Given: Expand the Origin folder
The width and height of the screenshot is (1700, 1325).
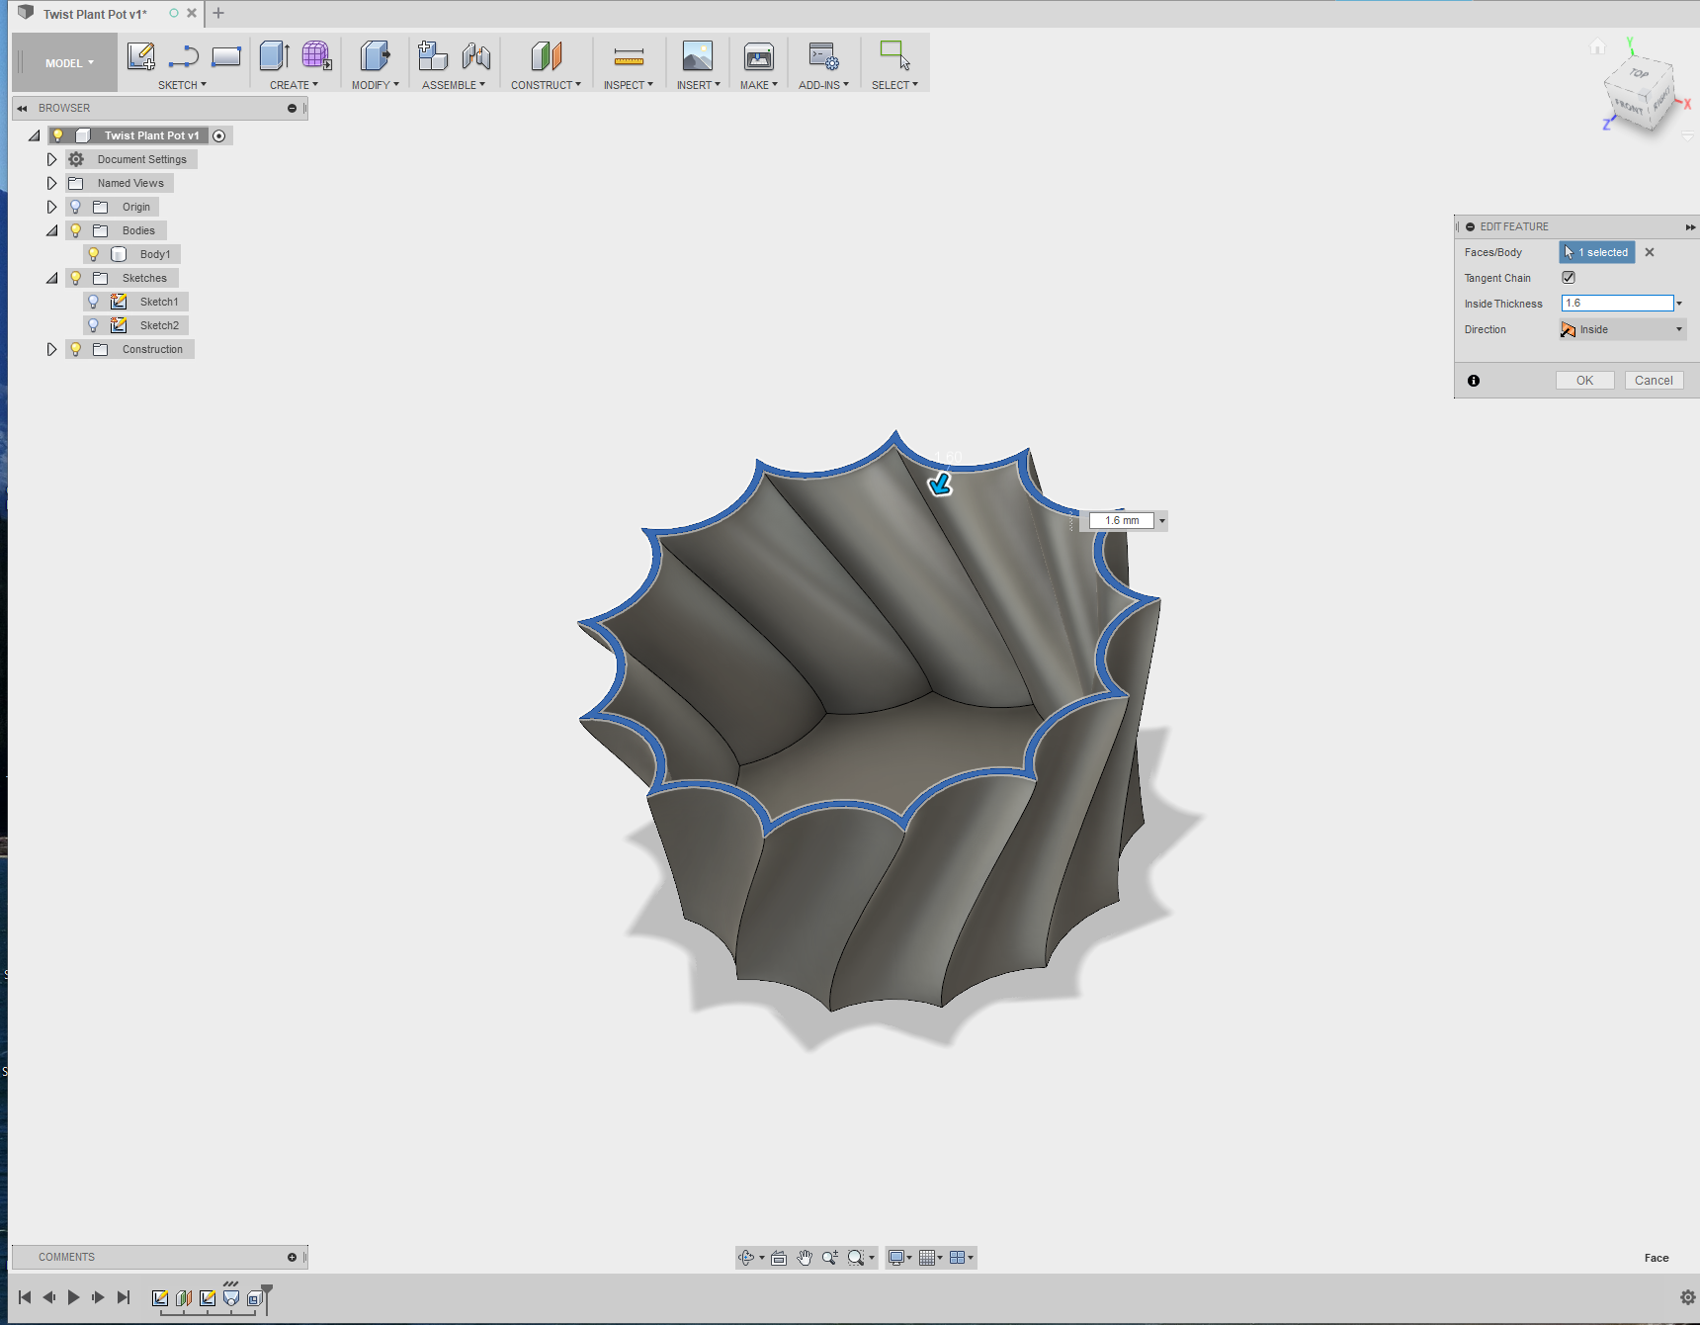Looking at the screenshot, I should 51,207.
